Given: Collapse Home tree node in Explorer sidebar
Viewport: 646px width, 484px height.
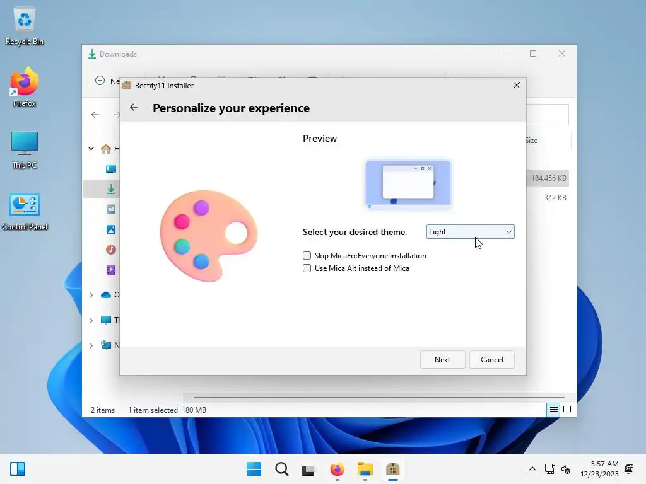Looking at the screenshot, I should [91, 149].
